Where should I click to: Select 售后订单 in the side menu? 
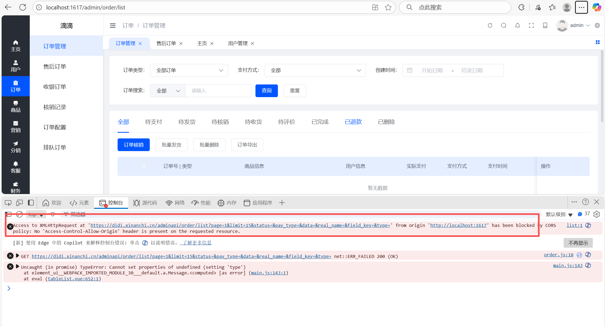pos(55,66)
